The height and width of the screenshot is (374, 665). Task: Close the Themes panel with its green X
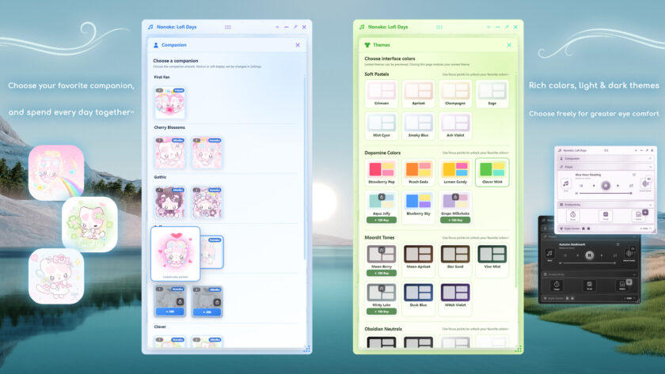click(x=509, y=45)
